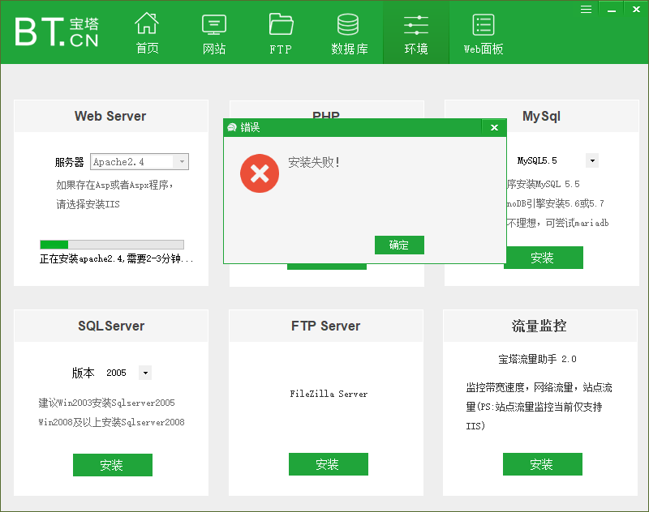Viewport: 649px width, 512px height.
Task: Click the 安装失败! message text
Action: tap(314, 162)
